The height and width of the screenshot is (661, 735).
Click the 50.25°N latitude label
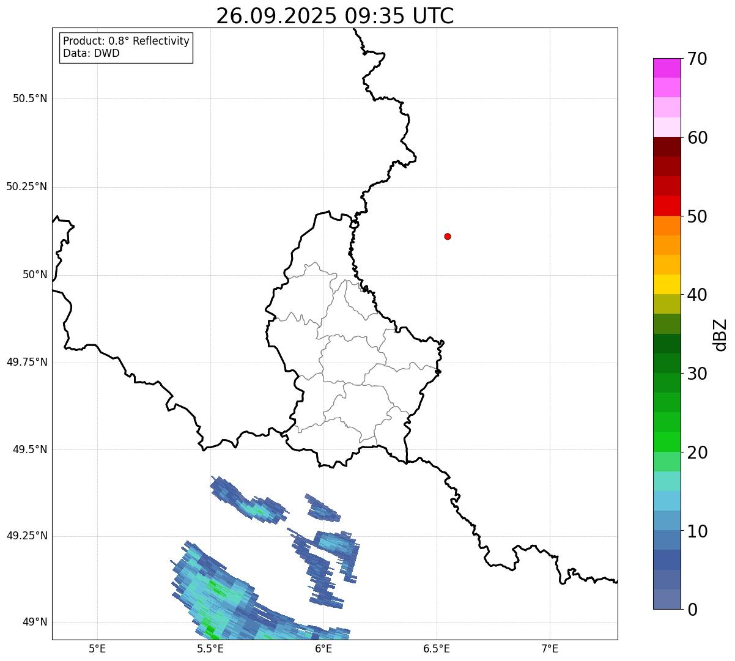[26, 186]
